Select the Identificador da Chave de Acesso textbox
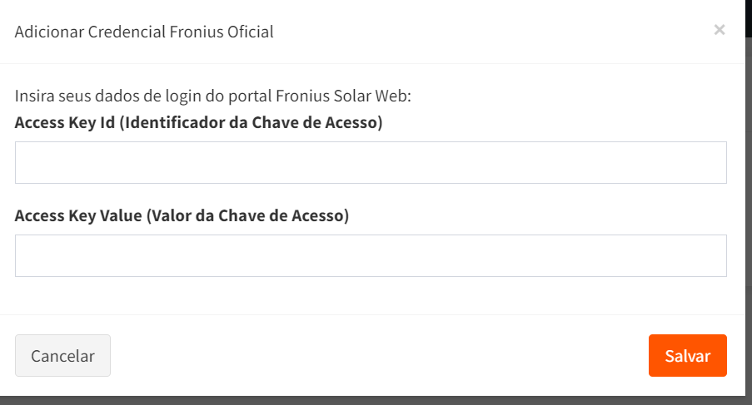The image size is (752, 405). 371,162
